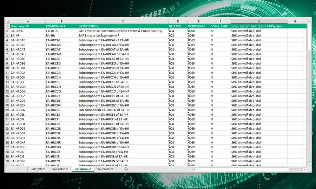Click the vertical scrollbar down arrow
316x189 pixels.
point(309,164)
